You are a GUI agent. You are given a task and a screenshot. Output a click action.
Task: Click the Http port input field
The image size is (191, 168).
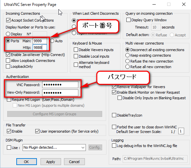(x=40, y=47)
